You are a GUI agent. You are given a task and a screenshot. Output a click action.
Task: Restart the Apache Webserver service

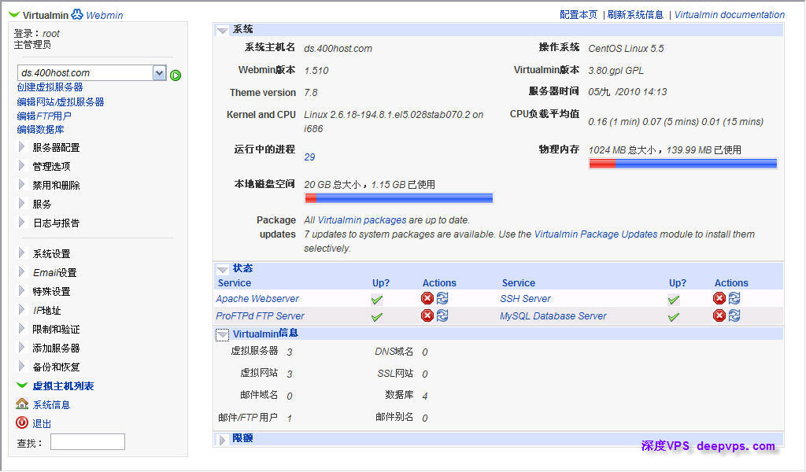click(x=442, y=298)
